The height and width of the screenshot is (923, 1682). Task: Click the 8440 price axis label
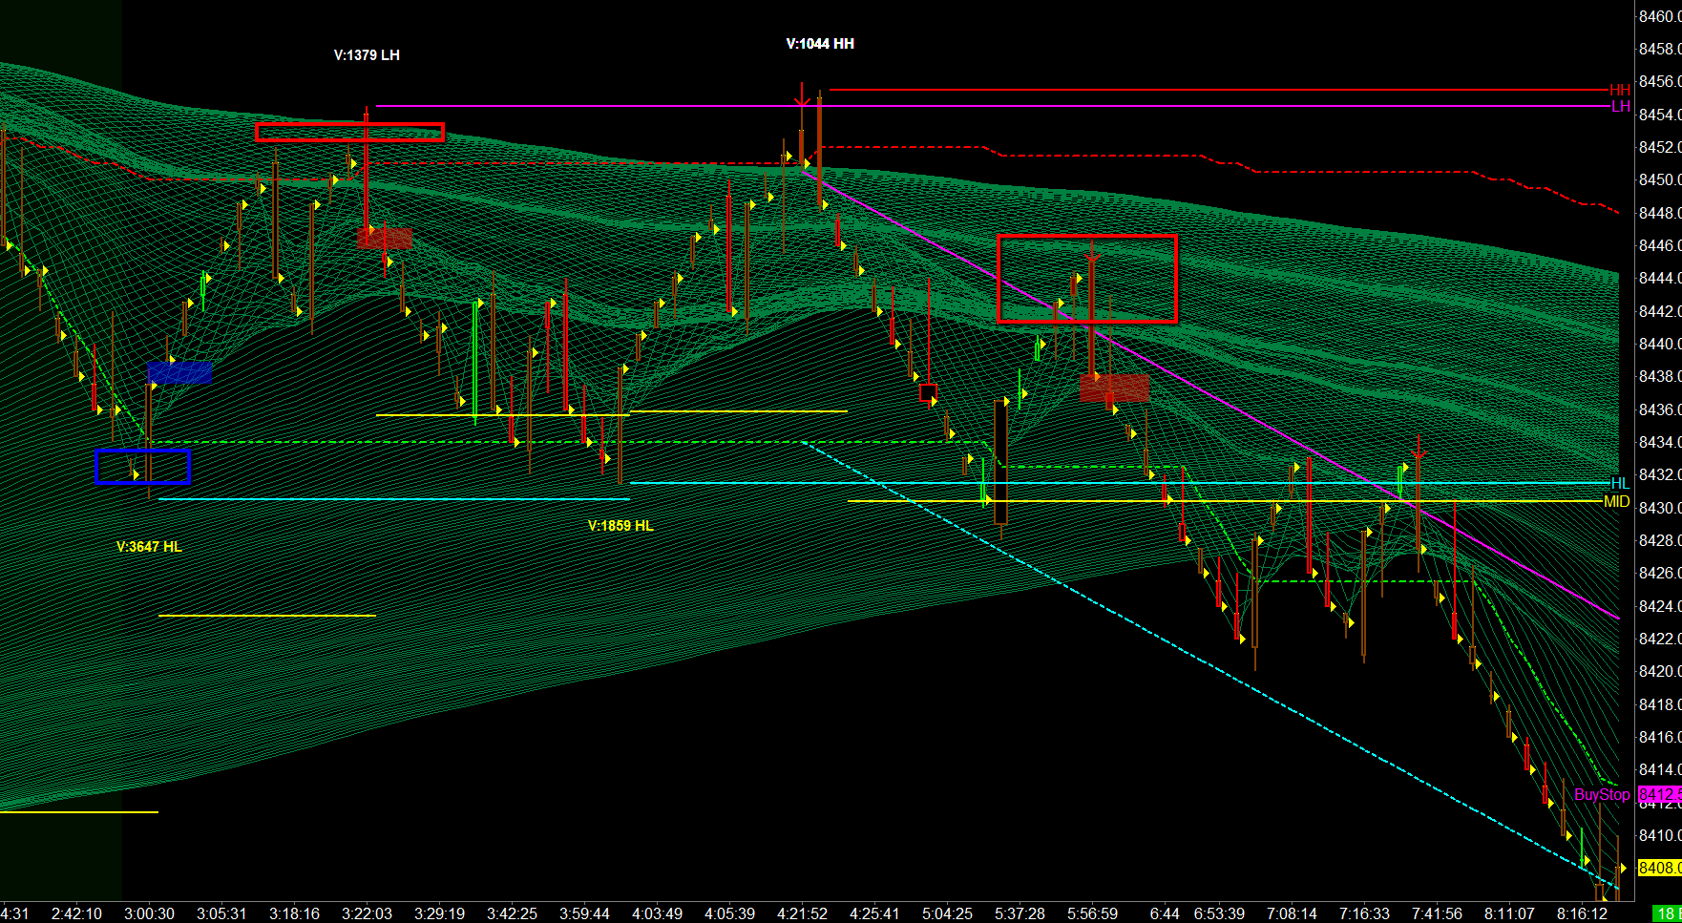pyautogui.click(x=1660, y=344)
